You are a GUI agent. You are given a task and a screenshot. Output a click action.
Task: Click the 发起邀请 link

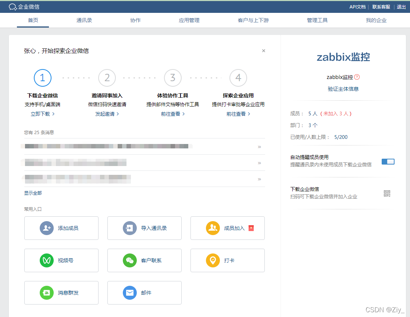[x=107, y=114]
